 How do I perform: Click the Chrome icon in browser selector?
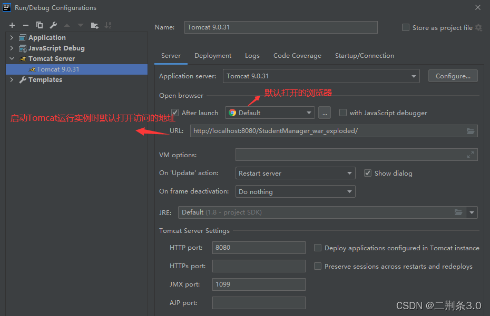point(232,113)
